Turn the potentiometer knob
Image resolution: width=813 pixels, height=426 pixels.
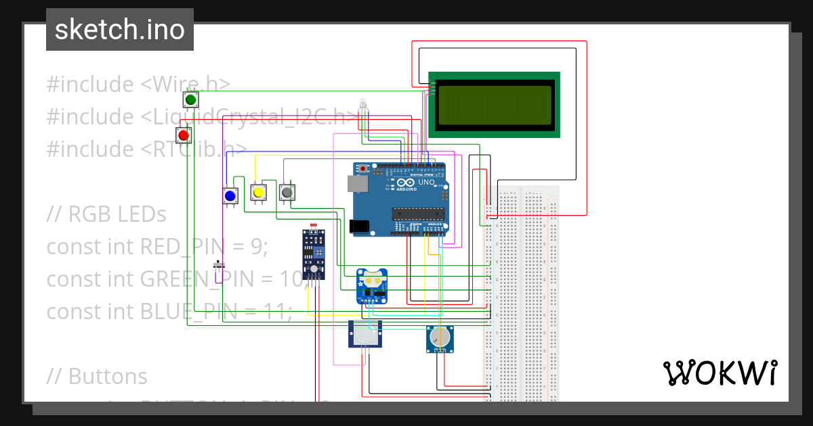point(440,338)
